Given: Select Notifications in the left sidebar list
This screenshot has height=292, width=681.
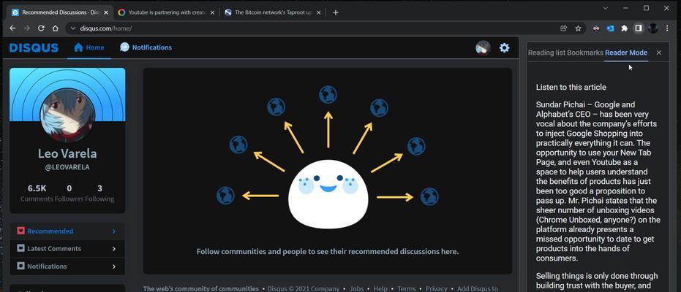Looking at the screenshot, I should point(67,266).
